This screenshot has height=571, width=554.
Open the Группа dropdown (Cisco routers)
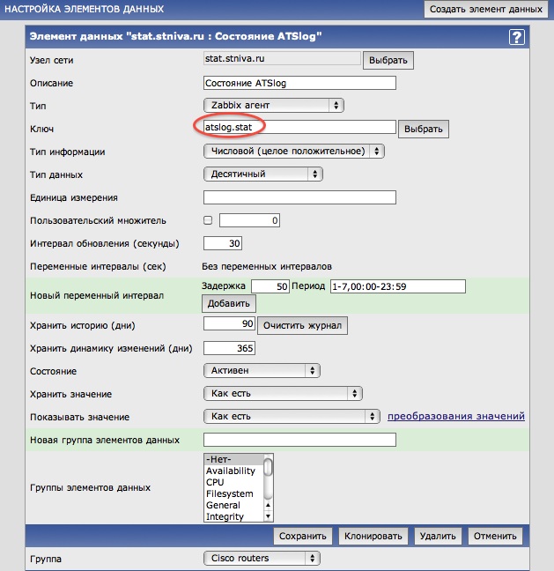coord(262,558)
